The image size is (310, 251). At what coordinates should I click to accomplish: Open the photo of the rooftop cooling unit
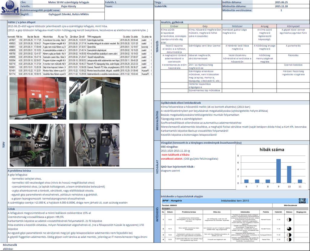coord(94,98)
